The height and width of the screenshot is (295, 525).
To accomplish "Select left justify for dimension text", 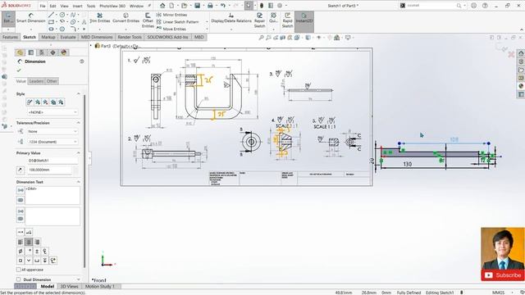I will click(21, 242).
